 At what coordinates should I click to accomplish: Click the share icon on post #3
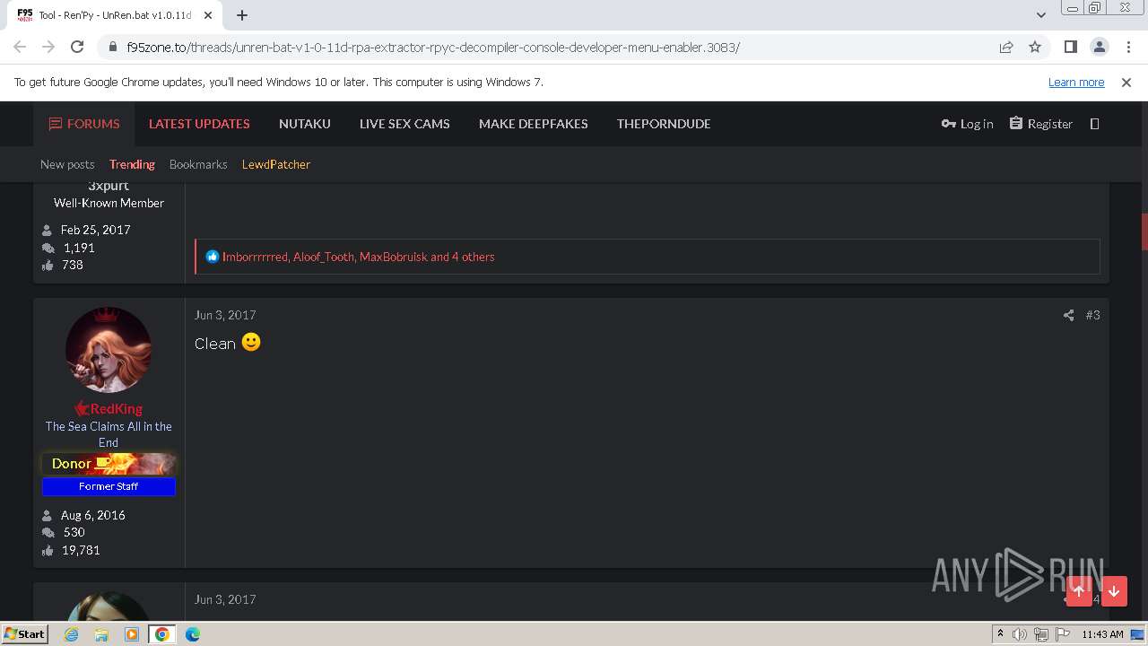click(x=1068, y=315)
